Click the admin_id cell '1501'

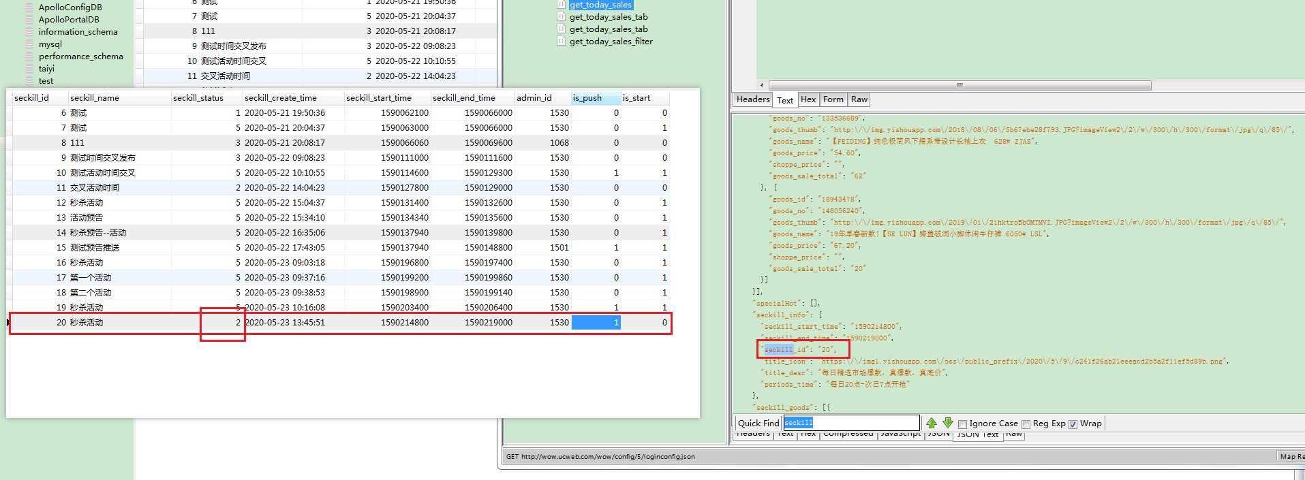542,248
